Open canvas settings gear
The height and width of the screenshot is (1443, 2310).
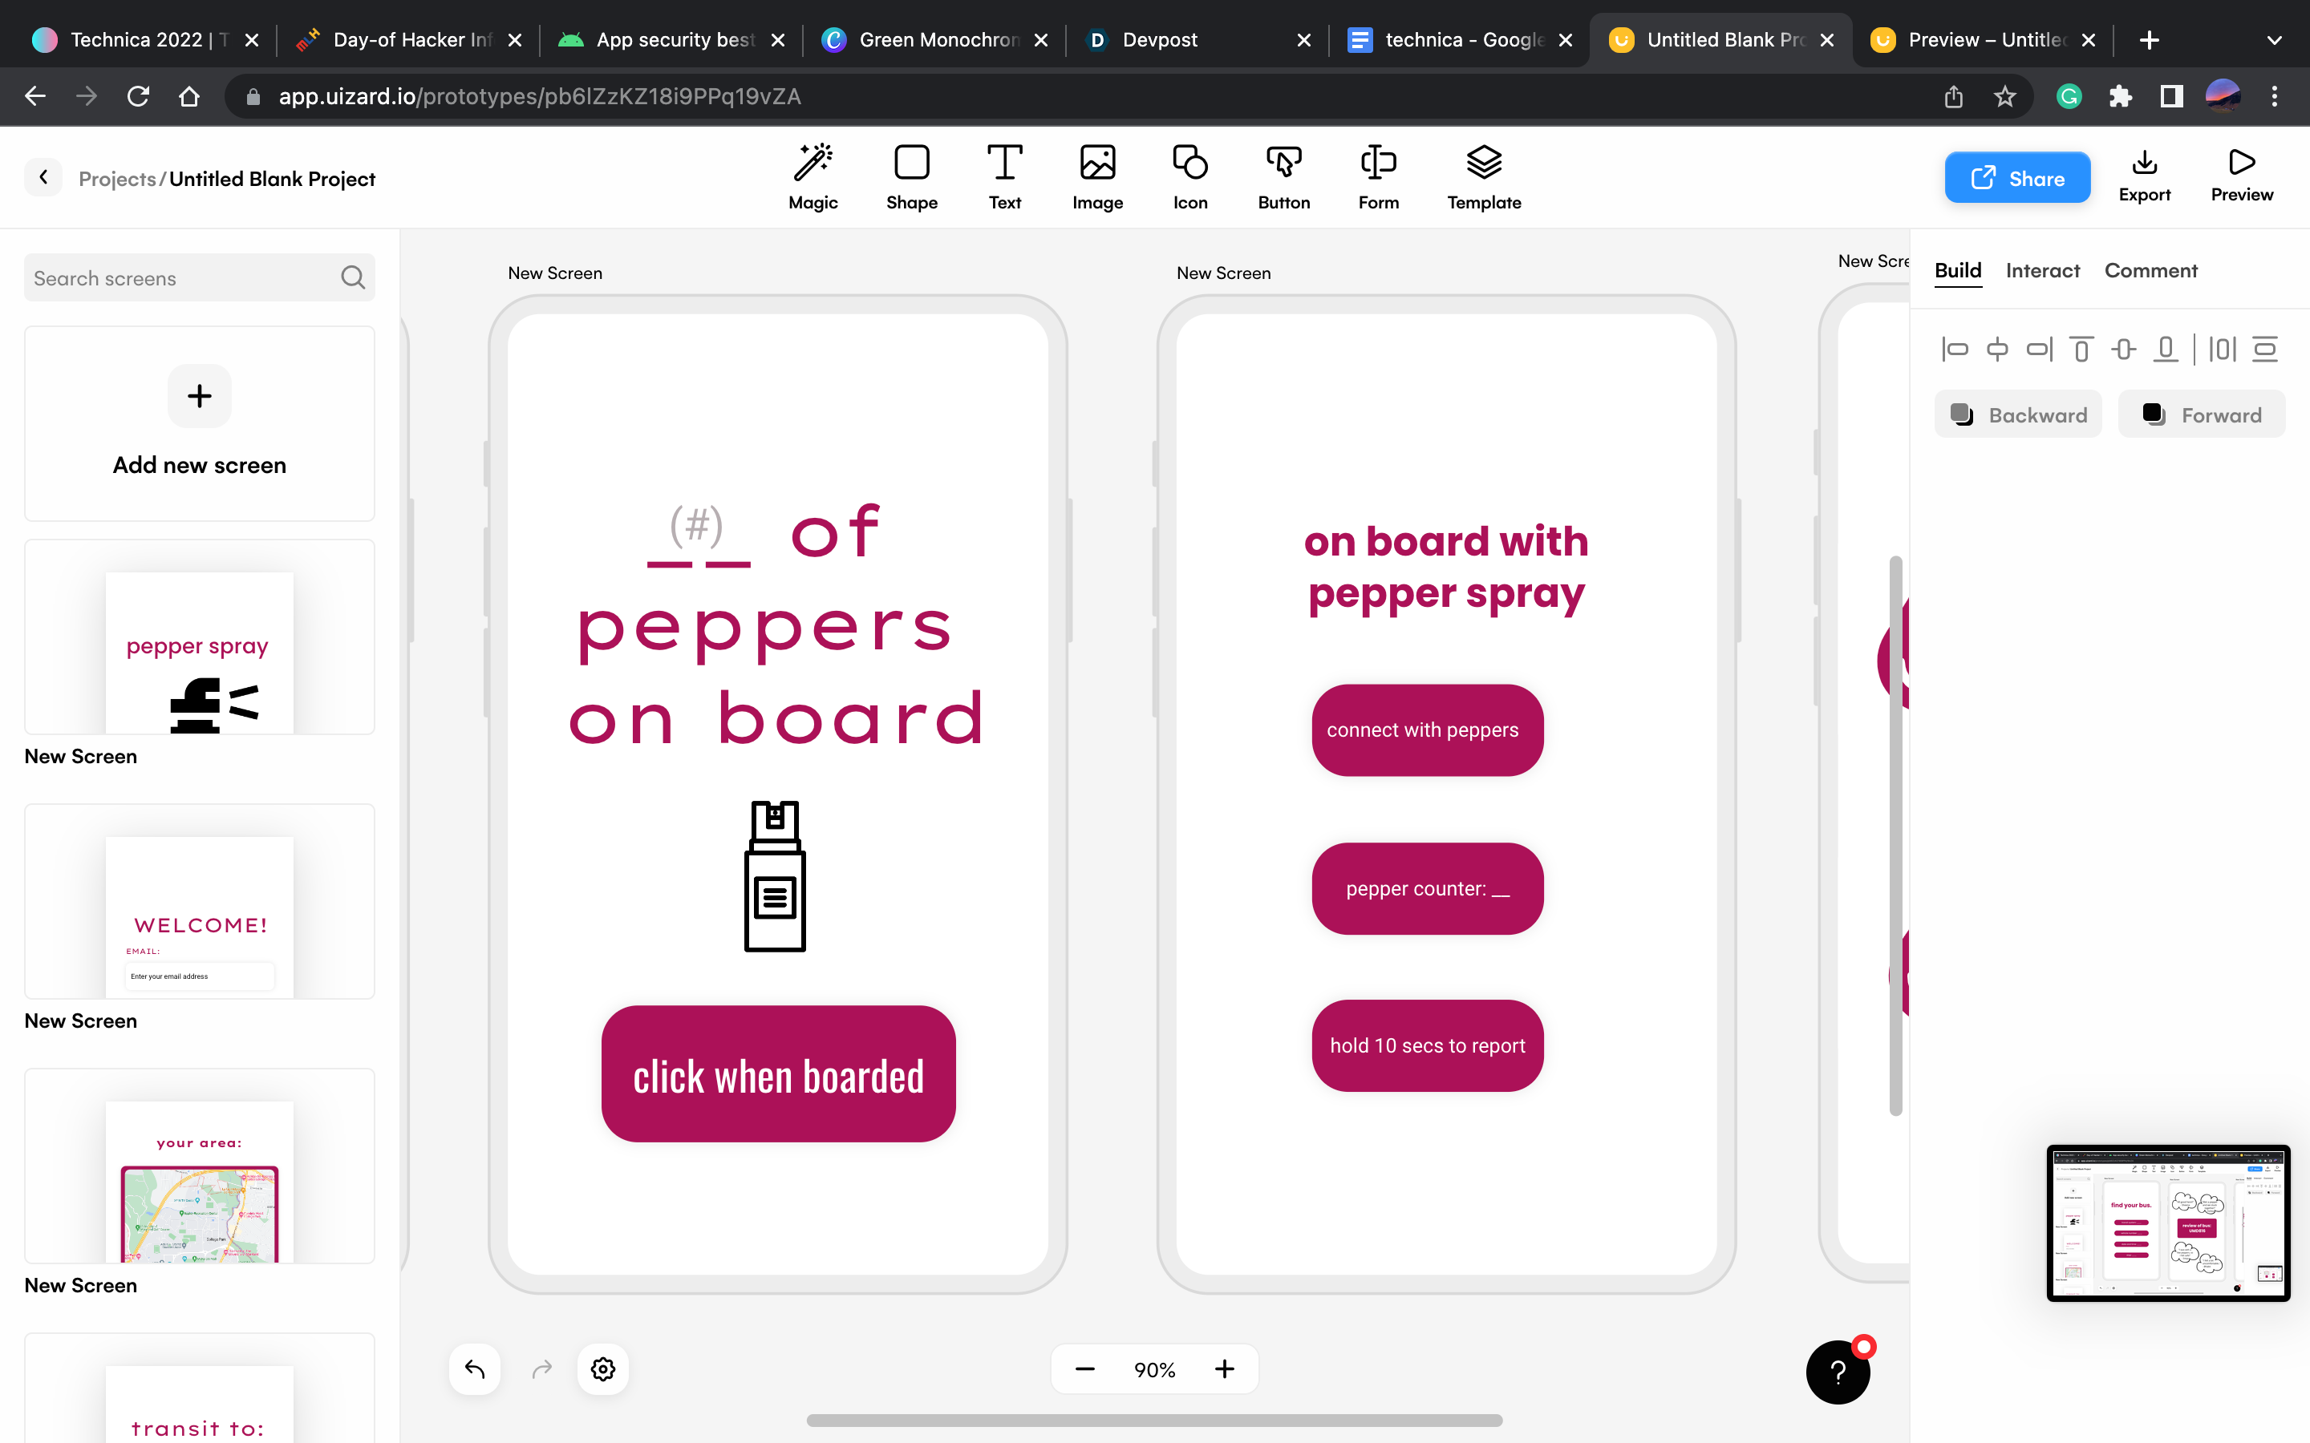[x=602, y=1369]
